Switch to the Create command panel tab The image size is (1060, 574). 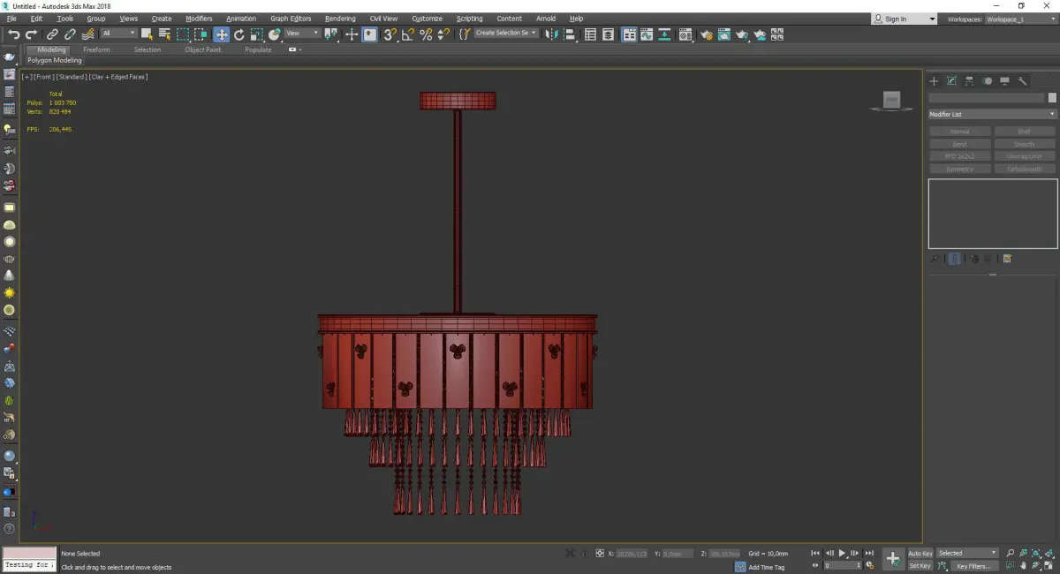pos(934,81)
